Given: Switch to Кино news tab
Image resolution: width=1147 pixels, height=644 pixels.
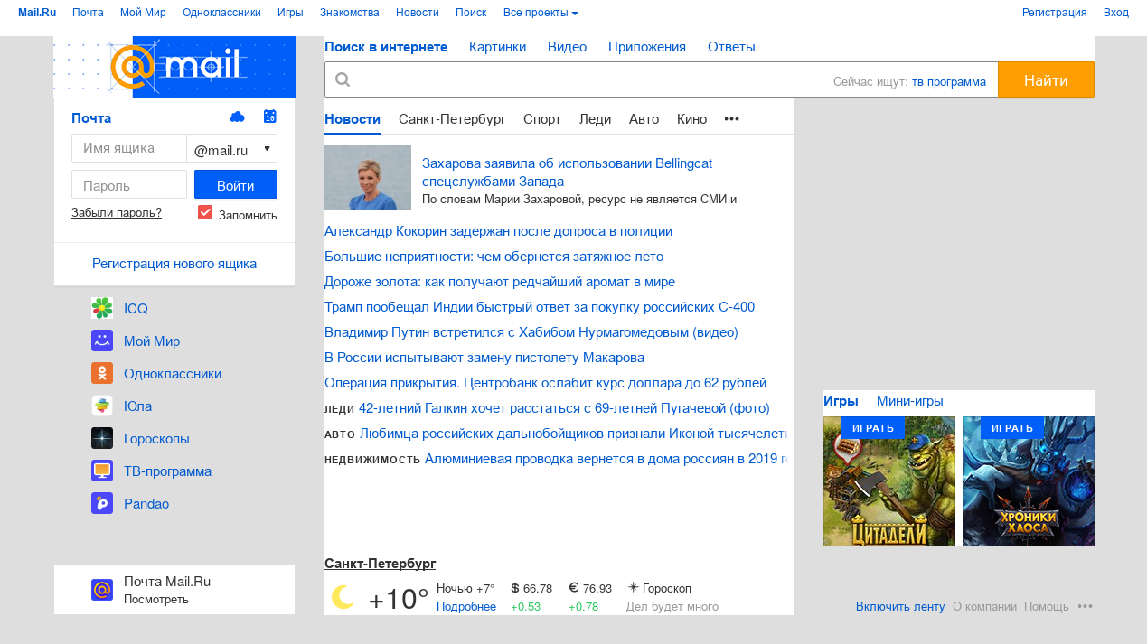Looking at the screenshot, I should [x=691, y=118].
